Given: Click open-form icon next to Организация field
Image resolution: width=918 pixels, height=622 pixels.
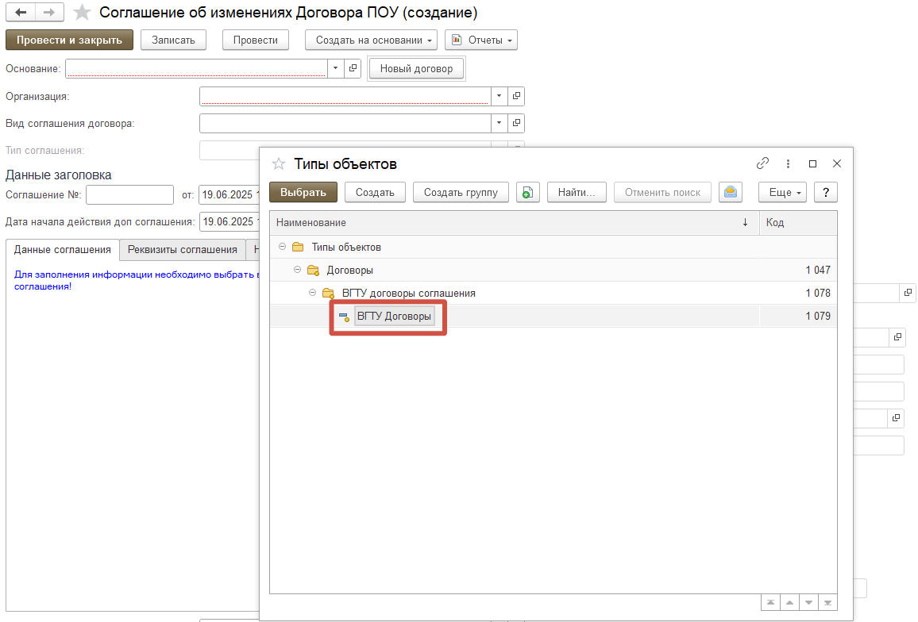Looking at the screenshot, I should coord(516,97).
